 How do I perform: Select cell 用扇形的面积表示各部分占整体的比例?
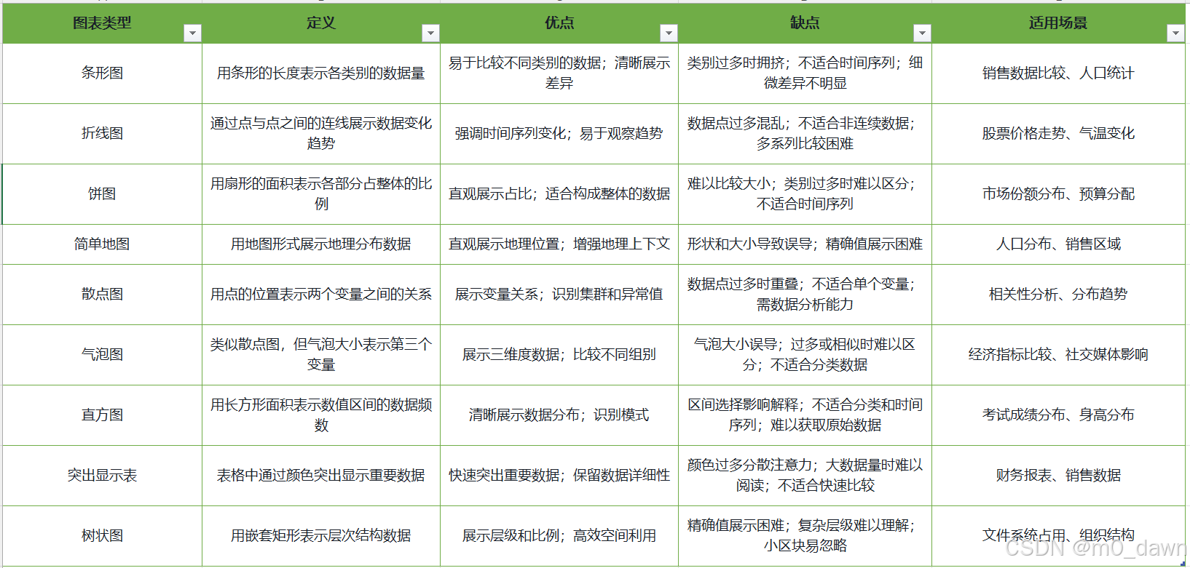pyautogui.click(x=321, y=194)
